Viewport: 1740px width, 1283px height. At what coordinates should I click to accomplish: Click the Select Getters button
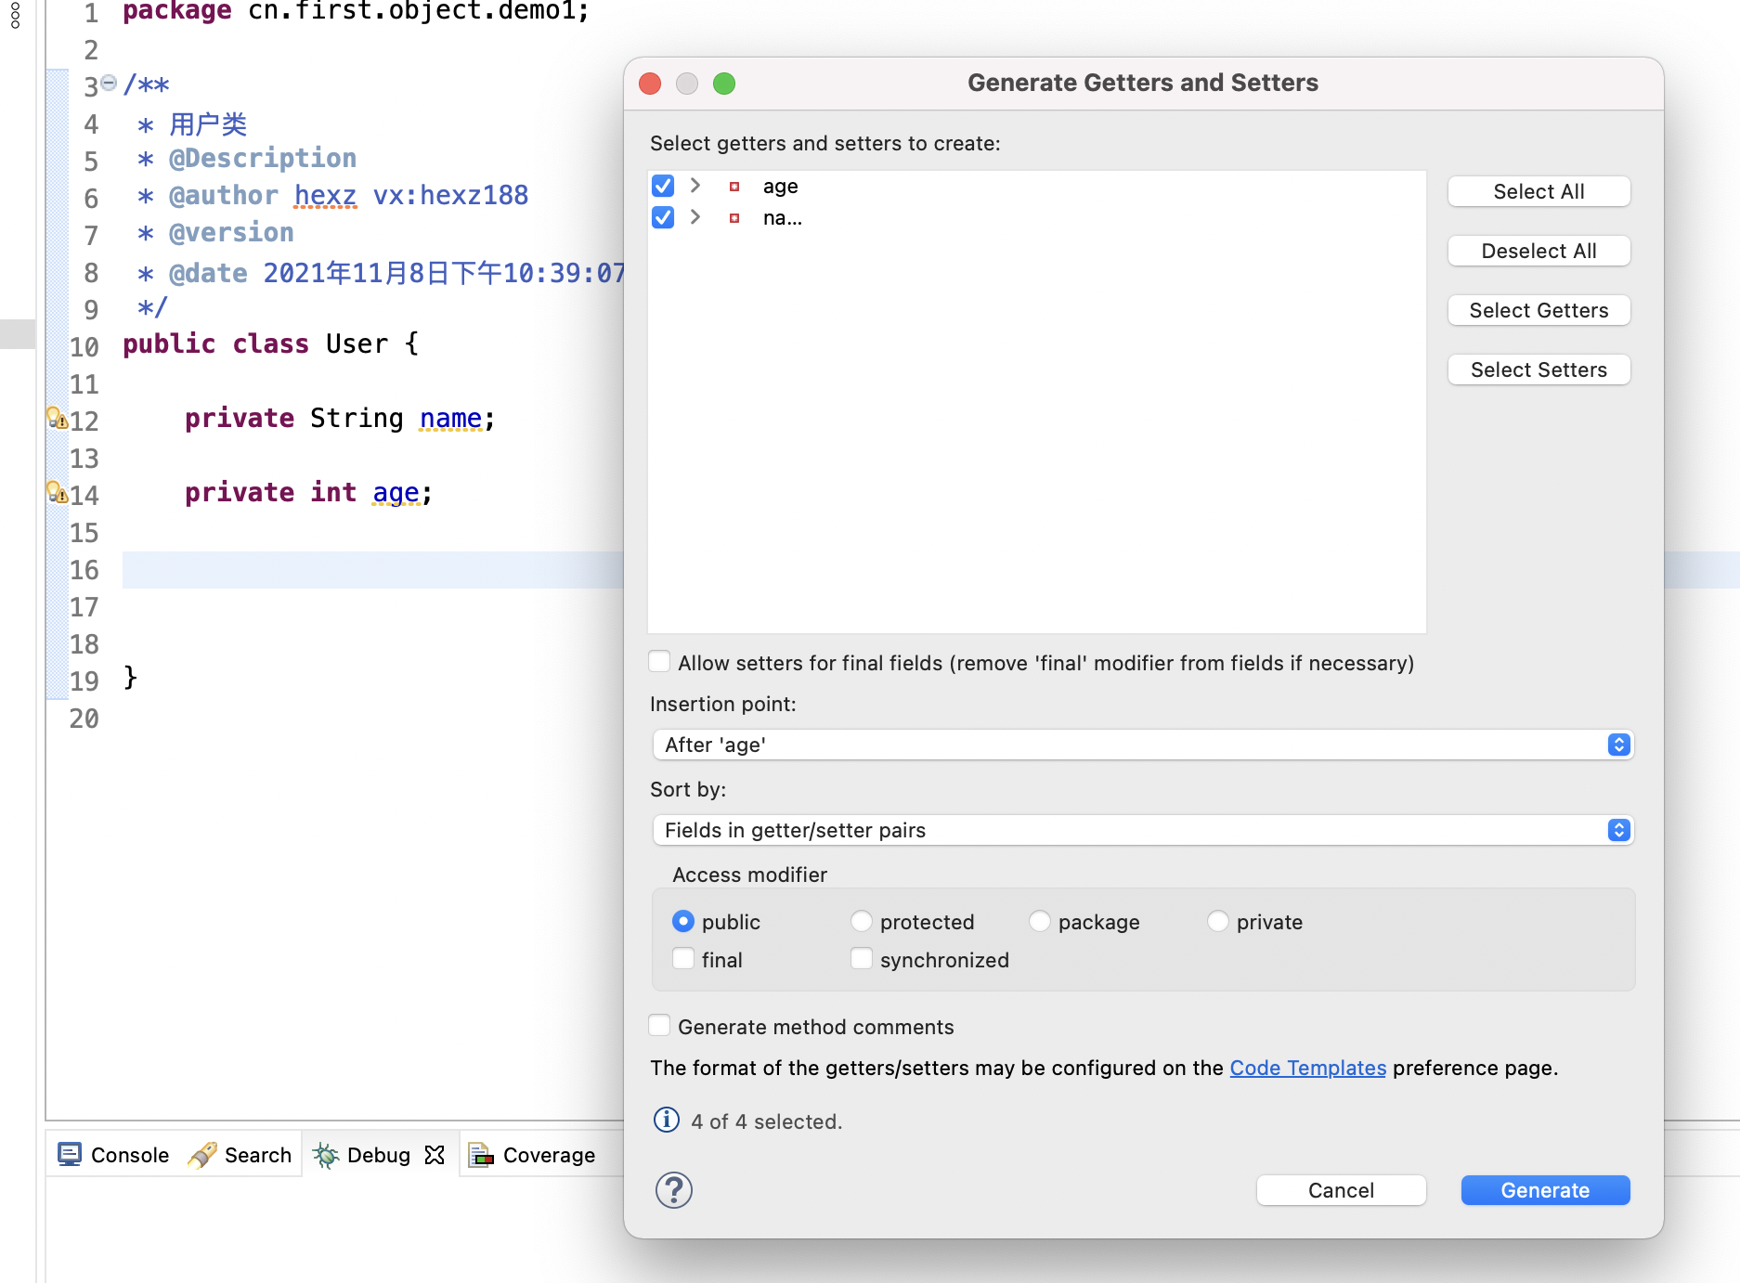tap(1539, 310)
